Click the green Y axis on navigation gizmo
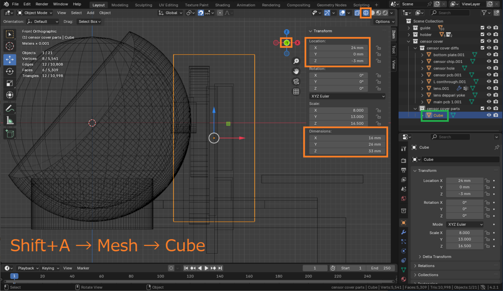The image size is (503, 291). pyautogui.click(x=287, y=43)
